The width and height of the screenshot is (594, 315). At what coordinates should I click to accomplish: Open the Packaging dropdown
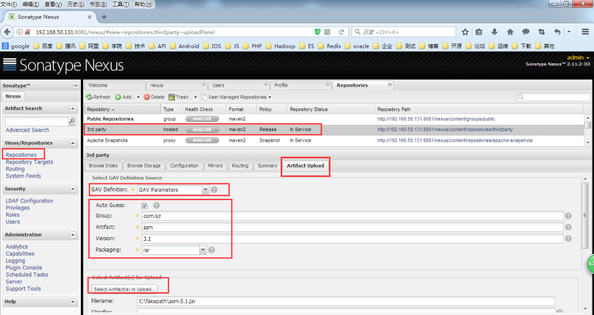click(203, 250)
